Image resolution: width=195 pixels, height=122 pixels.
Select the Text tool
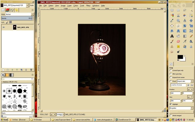pyautogui.click(x=172, y=36)
